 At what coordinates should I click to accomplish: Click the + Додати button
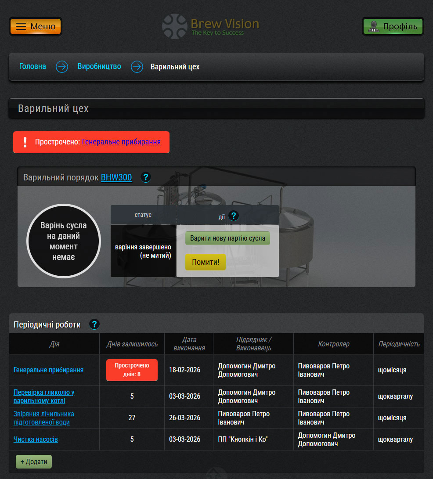[34, 461]
